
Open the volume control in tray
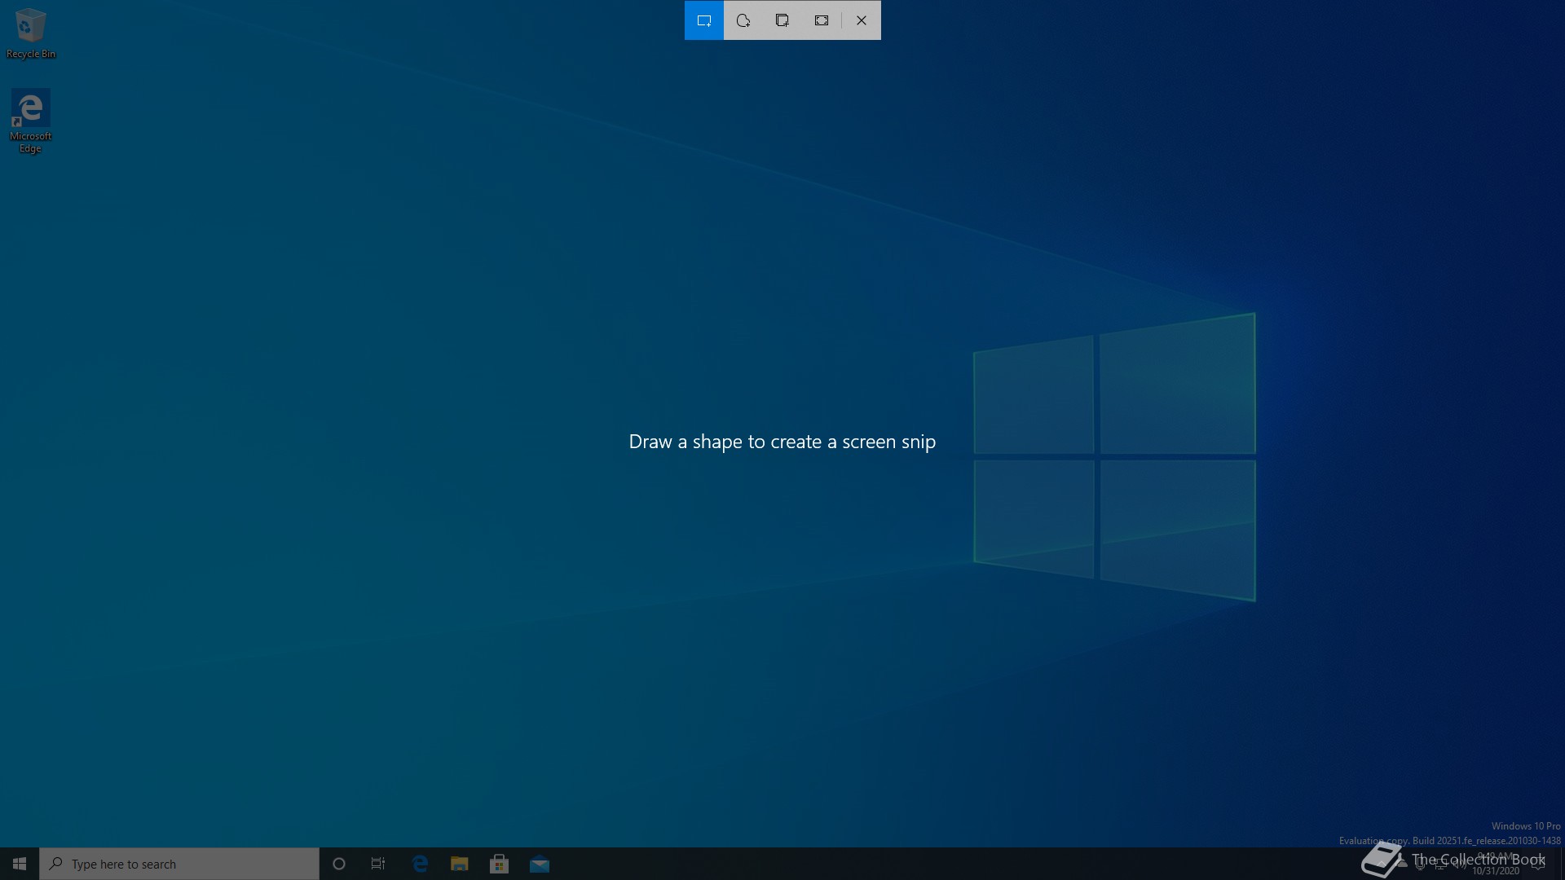click(x=1459, y=865)
